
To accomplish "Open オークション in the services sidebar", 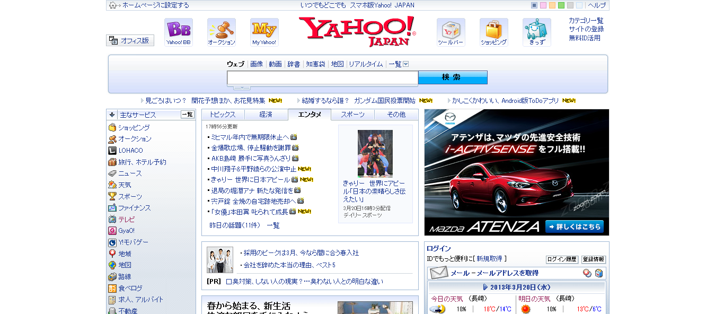I will coord(135,139).
